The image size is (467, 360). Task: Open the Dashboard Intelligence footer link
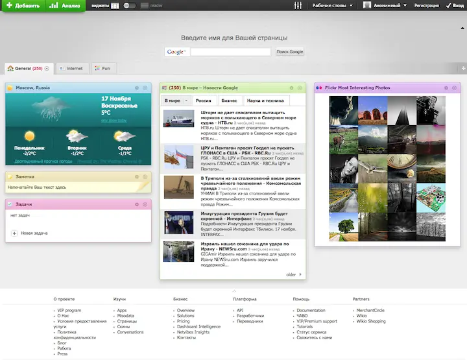198,327
